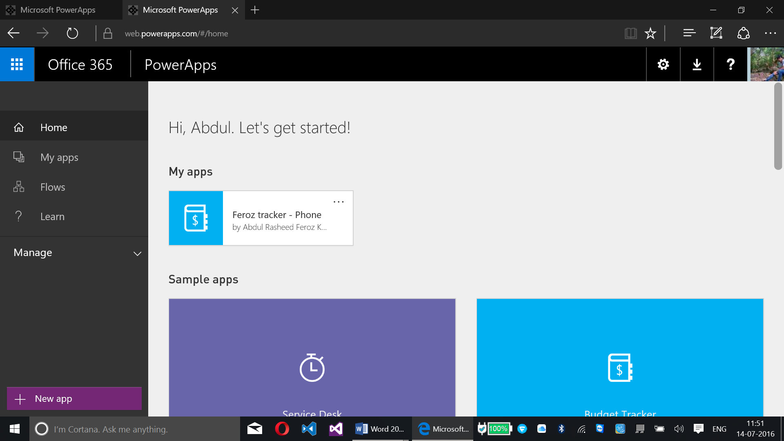
Task: Click the page vertical scrollbar thumb
Action: [778, 126]
